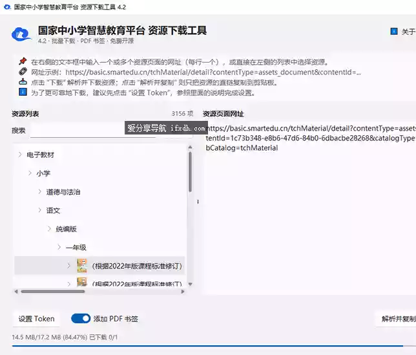
Task: Collapse the 语文 tree node chevron
Action: pyautogui.click(x=39, y=210)
